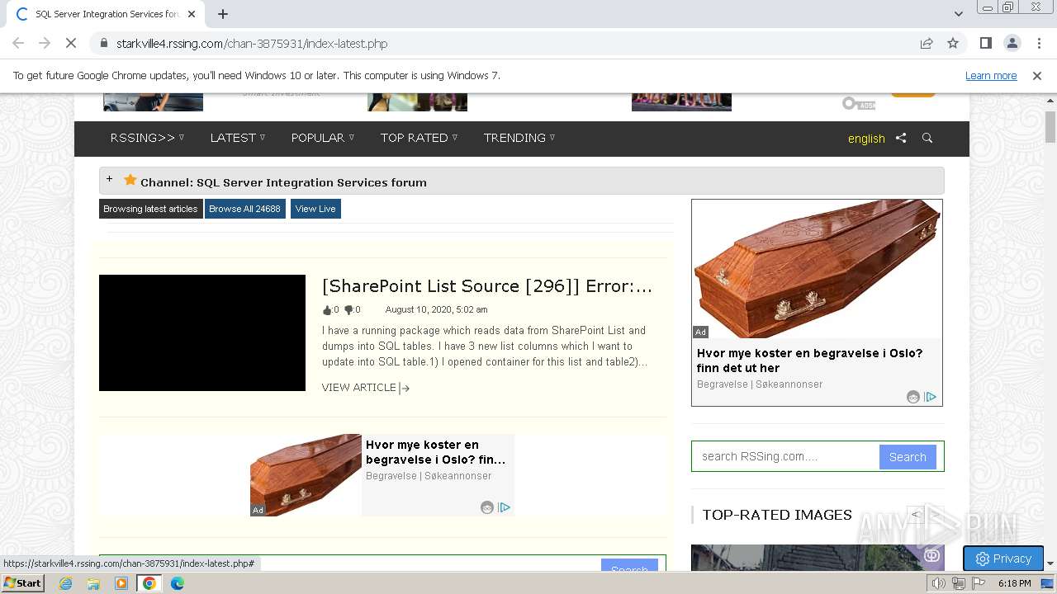1057x594 pixels.
Task: Go back to previous page
Action: (18, 44)
